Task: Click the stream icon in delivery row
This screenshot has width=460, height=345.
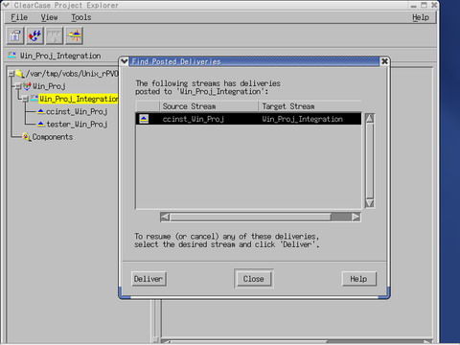Action: (144, 119)
